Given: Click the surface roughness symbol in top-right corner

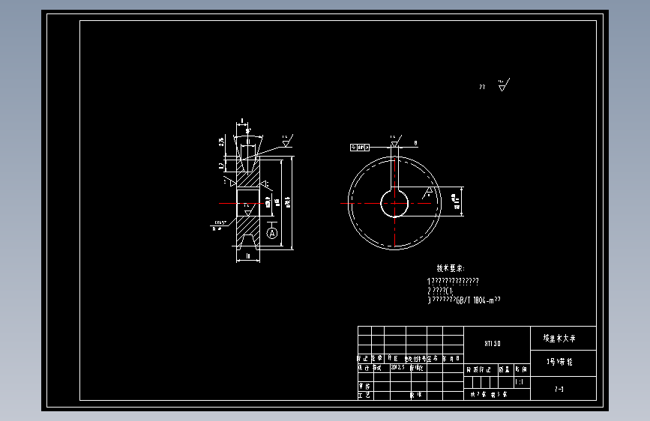Looking at the screenshot, I should pyautogui.click(x=503, y=85).
